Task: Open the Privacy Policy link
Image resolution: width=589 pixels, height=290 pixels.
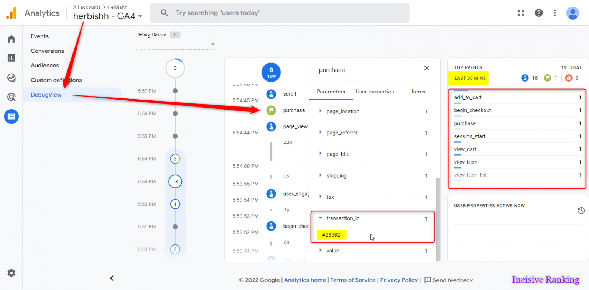Action: pos(399,280)
